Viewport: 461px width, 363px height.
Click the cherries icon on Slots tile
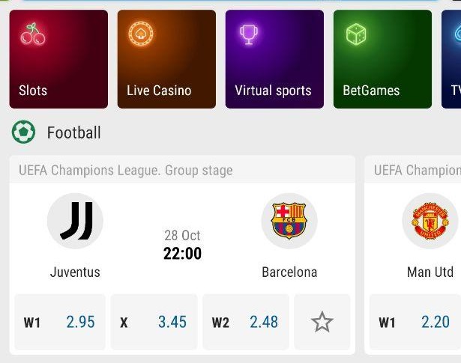pos(33,34)
